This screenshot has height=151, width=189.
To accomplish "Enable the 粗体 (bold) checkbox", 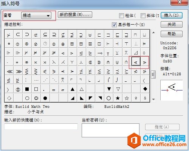I will pos(121,16).
